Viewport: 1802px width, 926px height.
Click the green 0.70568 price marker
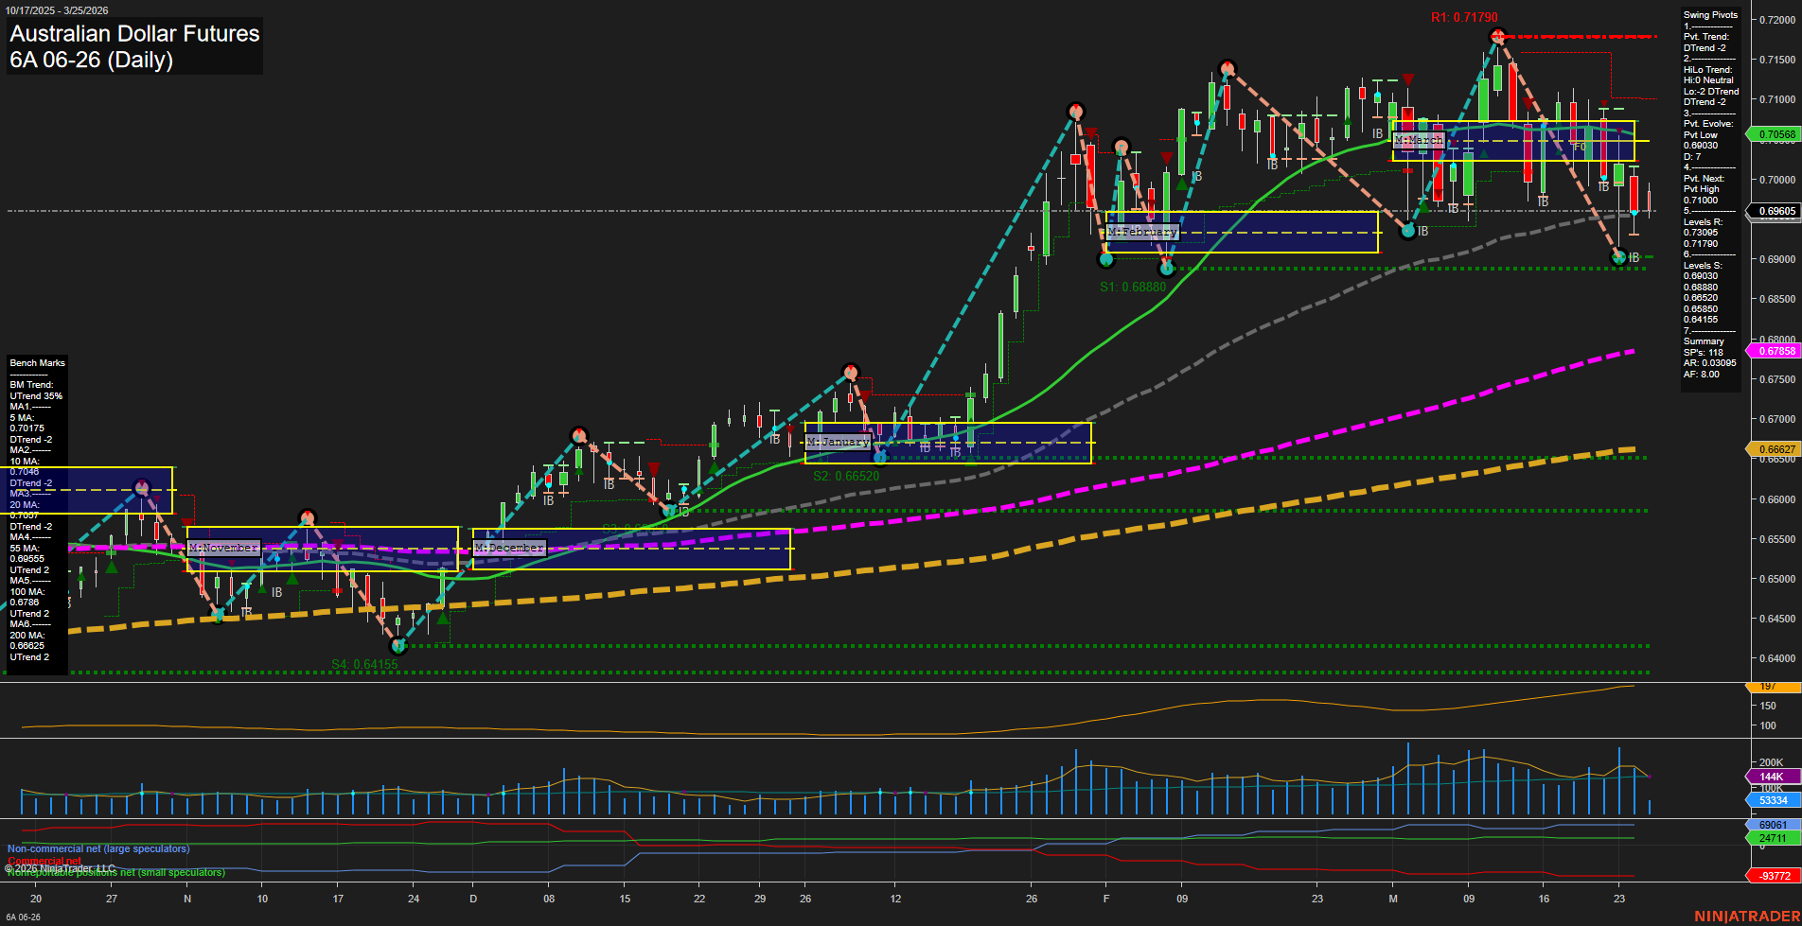(x=1774, y=134)
